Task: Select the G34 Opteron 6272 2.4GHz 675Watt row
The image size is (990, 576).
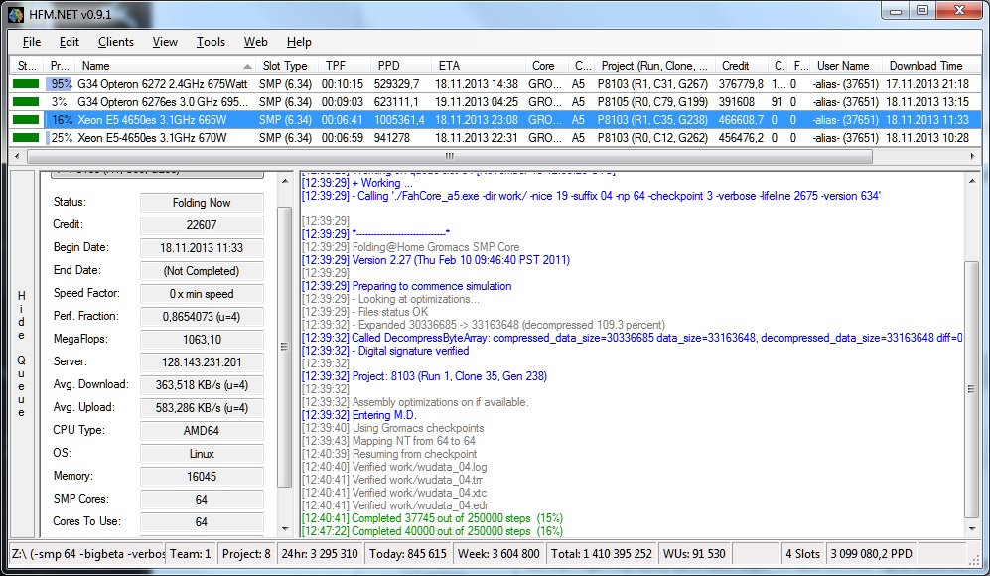Action: (495, 84)
